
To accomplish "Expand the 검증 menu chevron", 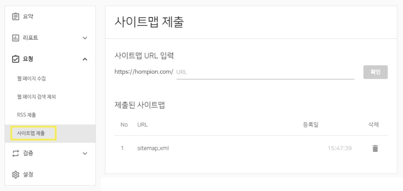I will click(85, 154).
